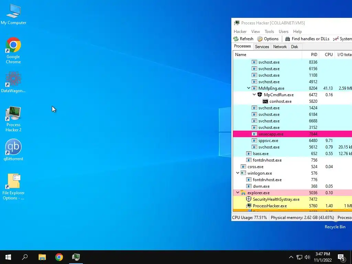Image resolution: width=352 pixels, height=264 pixels.
Task: Select the dwm.exe process row
Action: pos(293,186)
